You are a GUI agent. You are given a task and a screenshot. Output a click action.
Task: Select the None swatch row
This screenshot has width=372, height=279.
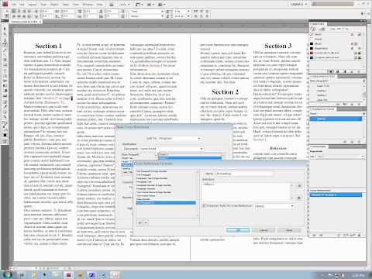(336, 34)
